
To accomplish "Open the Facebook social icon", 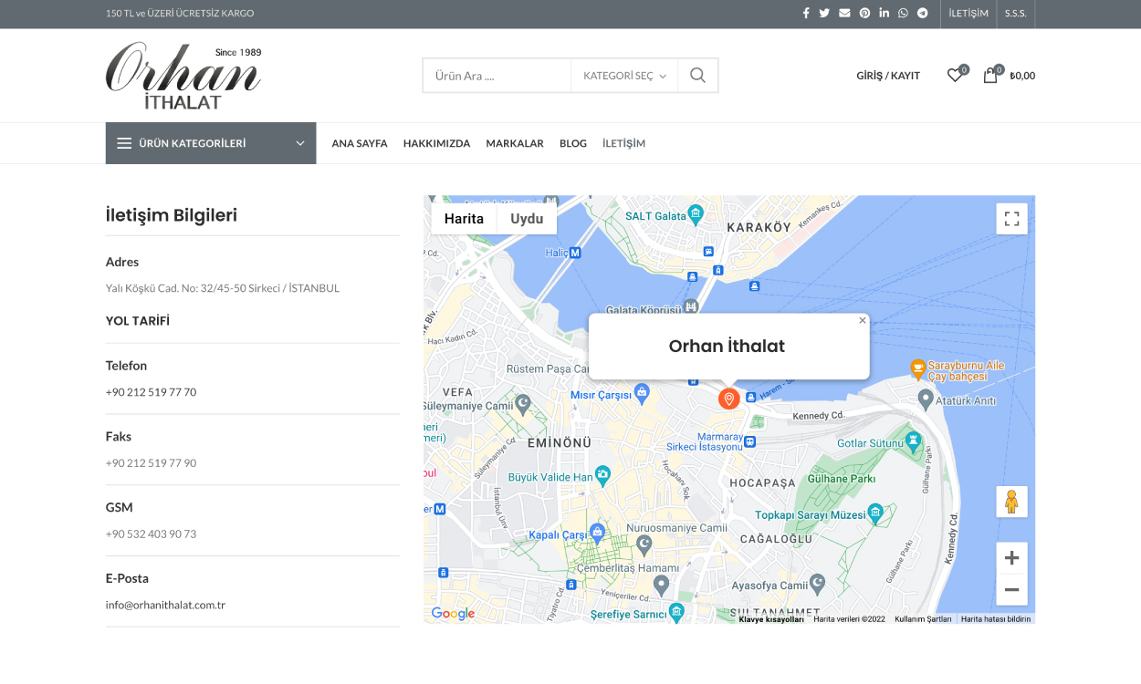I will click(806, 14).
